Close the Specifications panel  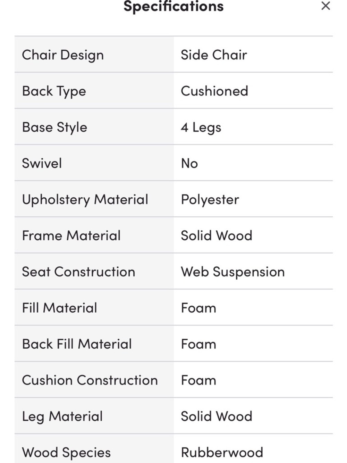point(325,6)
